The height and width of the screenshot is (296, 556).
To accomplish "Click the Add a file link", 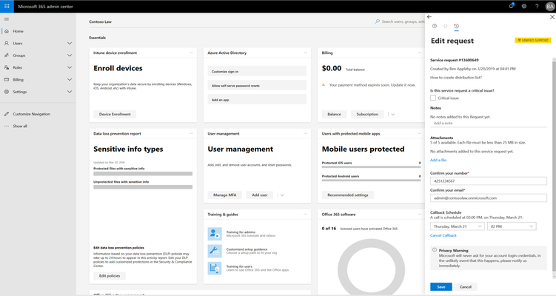I will [x=438, y=161].
